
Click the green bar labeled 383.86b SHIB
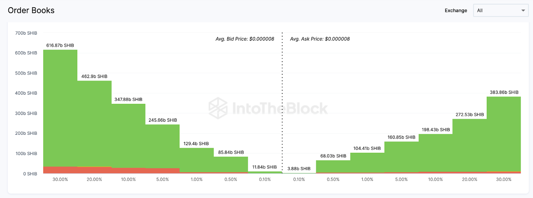[x=504, y=133]
